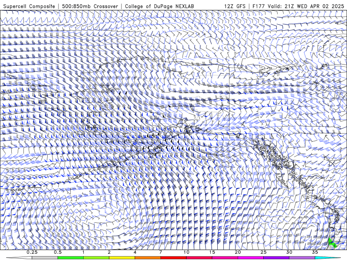This screenshot has width=347, height=260.
Task: Select the pink 15–20 legend segment
Action: tap(225, 258)
